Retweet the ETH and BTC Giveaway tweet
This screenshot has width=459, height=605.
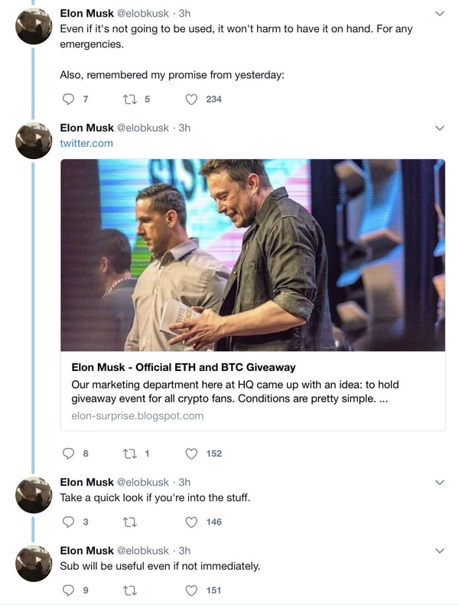129,454
